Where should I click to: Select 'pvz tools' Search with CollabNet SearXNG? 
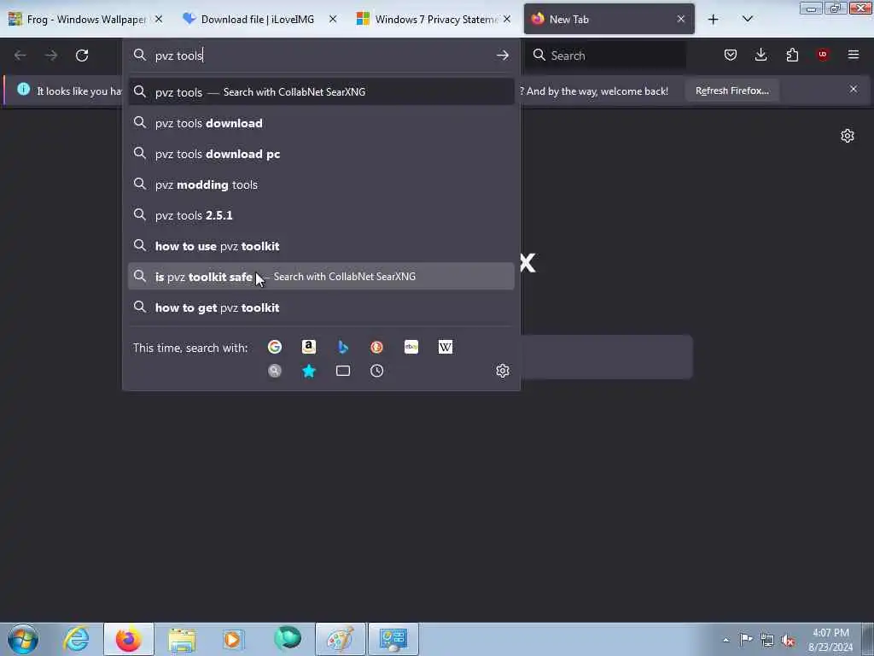point(321,92)
